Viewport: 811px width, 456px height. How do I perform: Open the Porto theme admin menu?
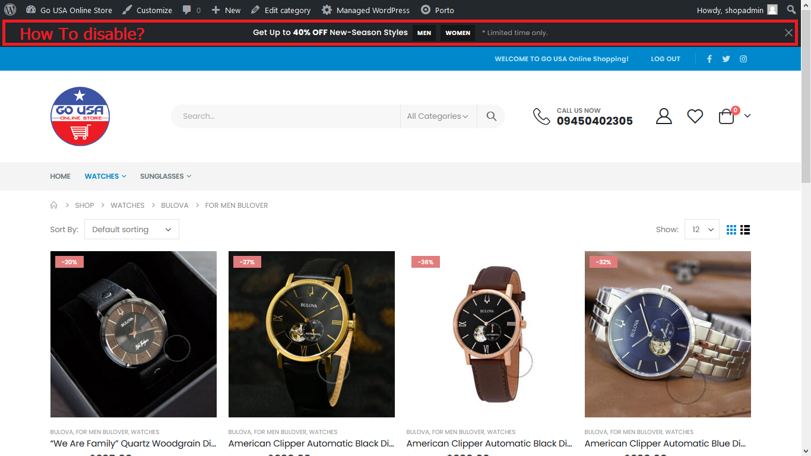(x=438, y=10)
